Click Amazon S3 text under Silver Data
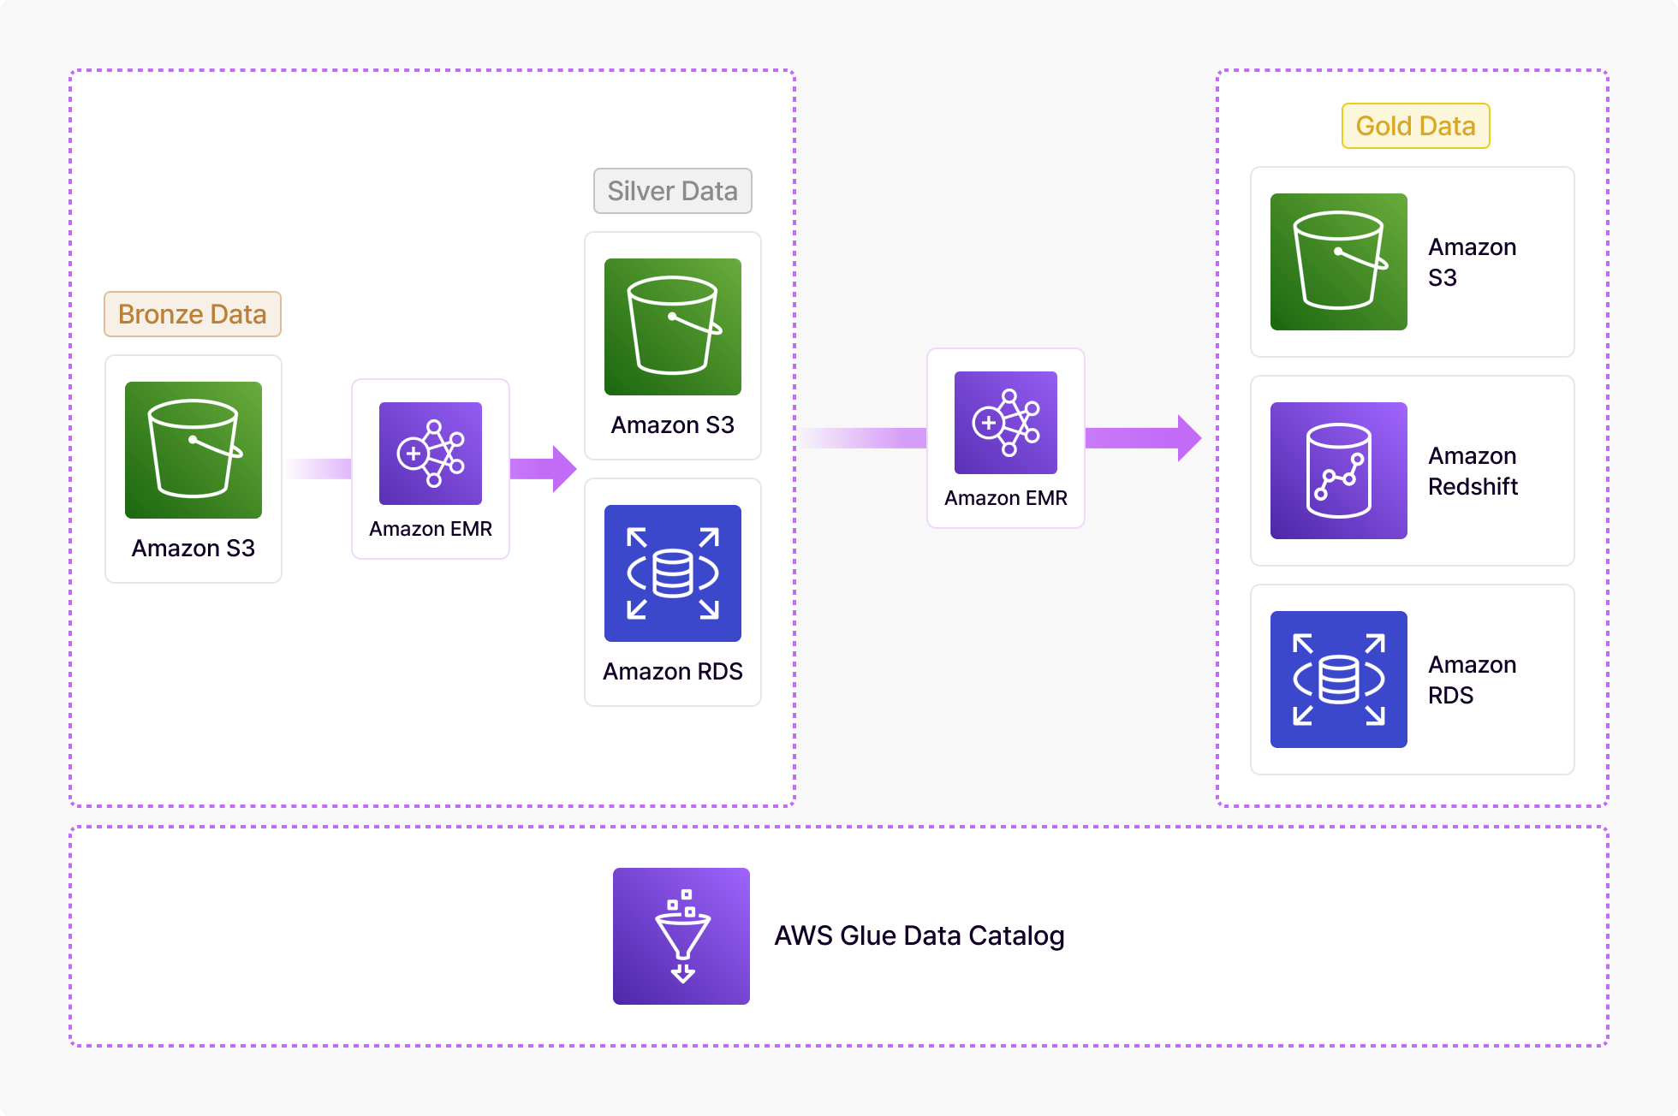 point(673,424)
